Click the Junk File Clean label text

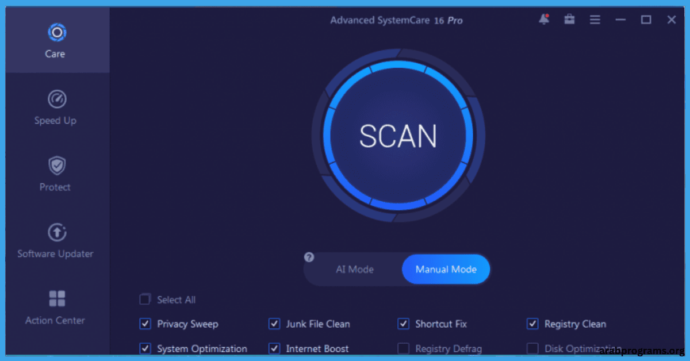pos(318,324)
